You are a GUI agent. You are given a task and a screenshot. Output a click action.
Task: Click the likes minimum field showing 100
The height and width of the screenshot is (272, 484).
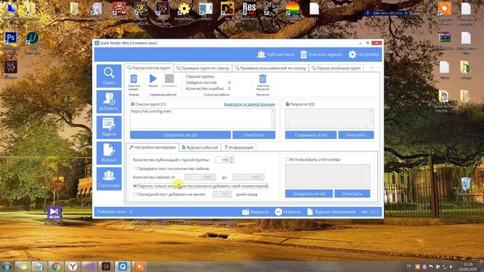point(198,178)
